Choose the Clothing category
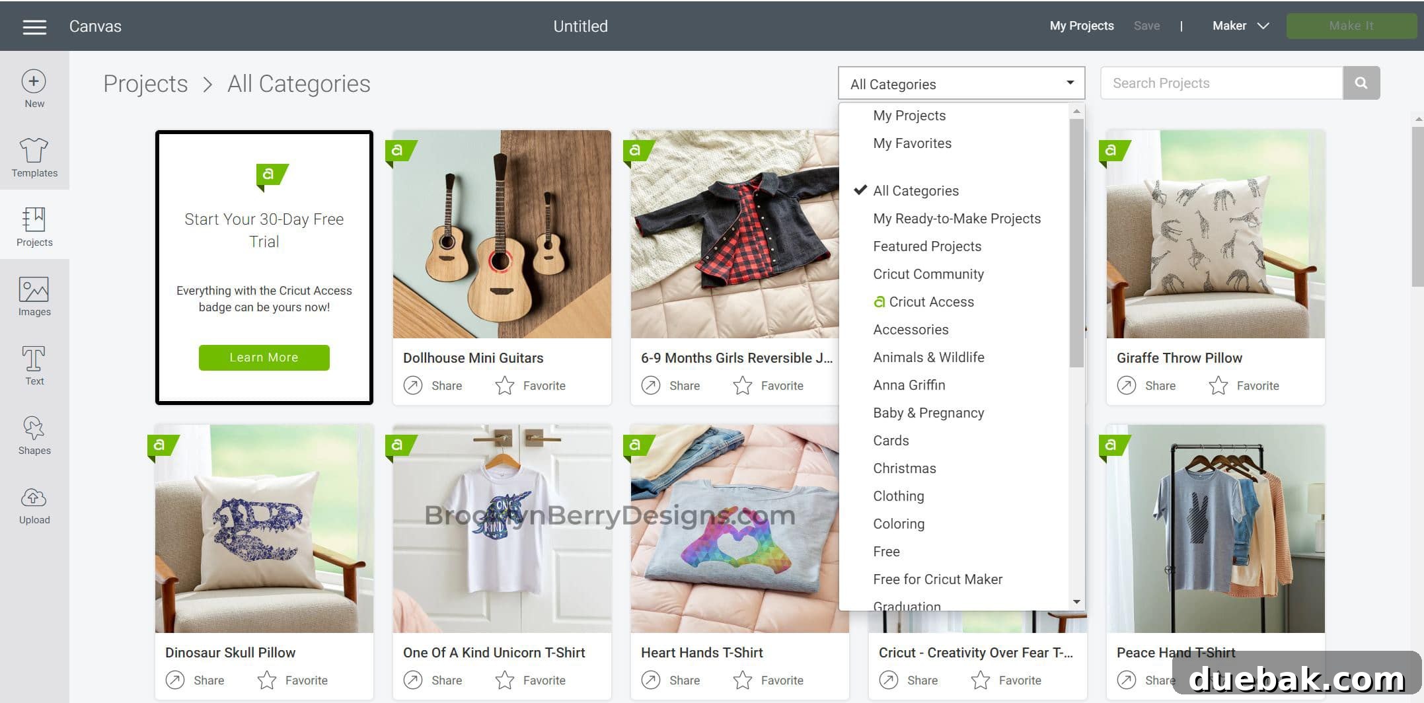Screen dimensions: 1424x703 click(x=899, y=496)
